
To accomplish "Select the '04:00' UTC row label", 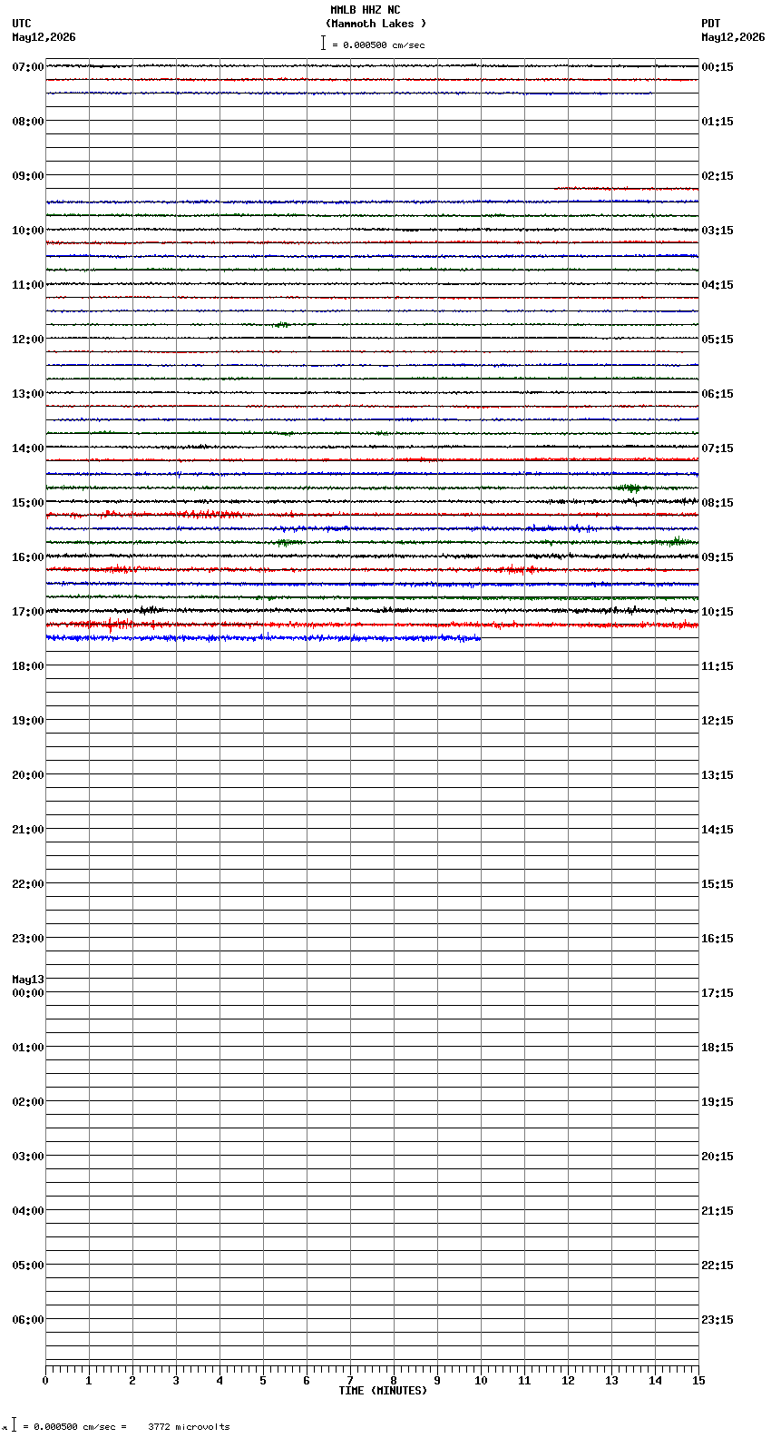I will tap(28, 1211).
